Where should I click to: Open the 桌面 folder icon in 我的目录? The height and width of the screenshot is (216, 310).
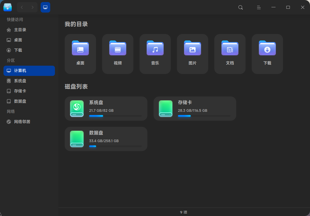pyautogui.click(x=80, y=48)
